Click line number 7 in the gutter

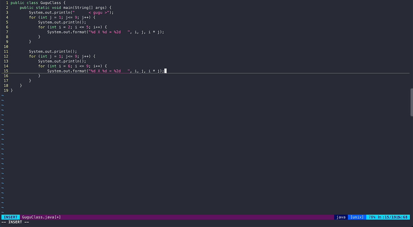[7, 32]
